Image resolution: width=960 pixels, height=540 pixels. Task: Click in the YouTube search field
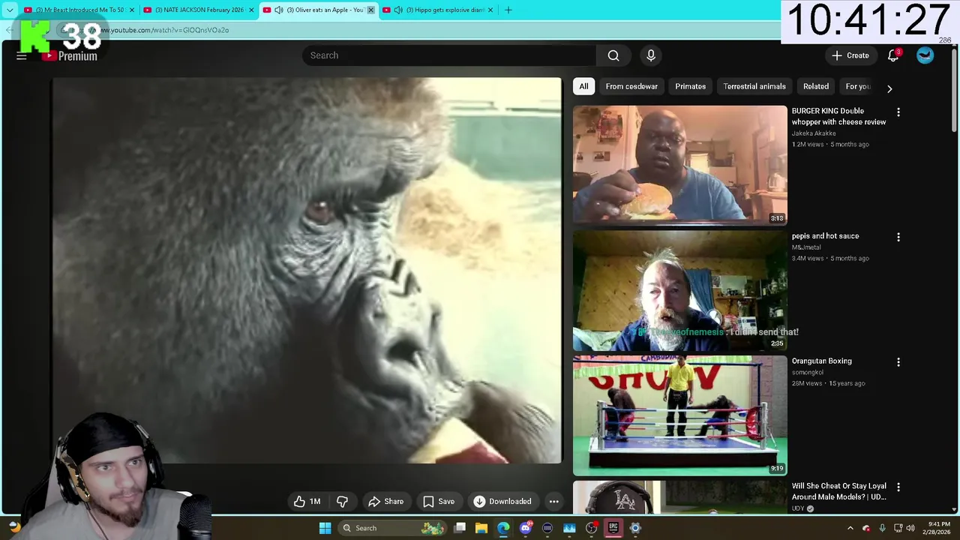click(x=450, y=55)
